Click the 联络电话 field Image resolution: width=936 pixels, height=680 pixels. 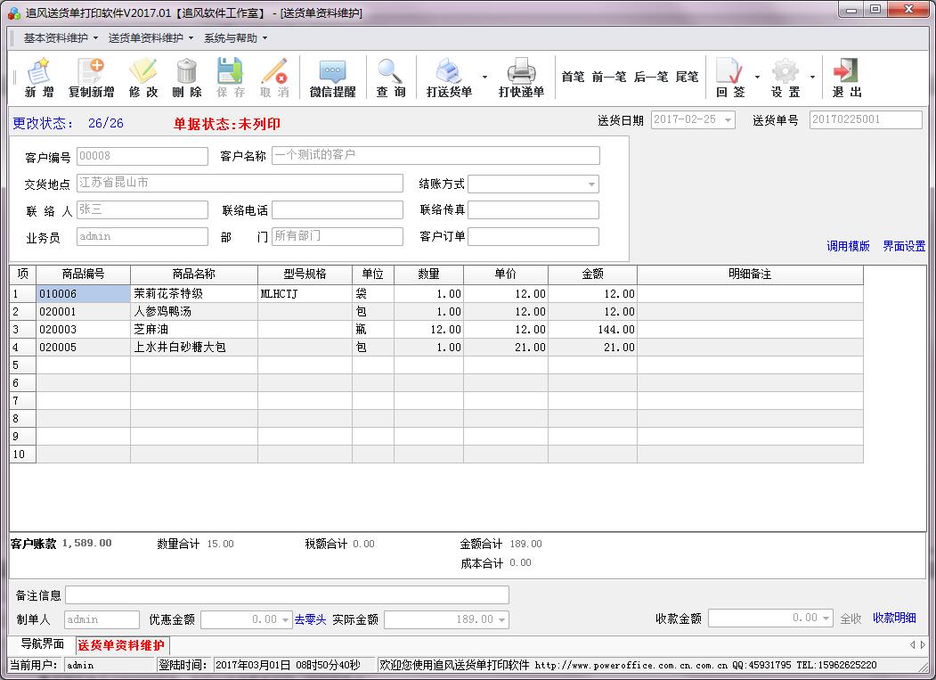point(338,209)
